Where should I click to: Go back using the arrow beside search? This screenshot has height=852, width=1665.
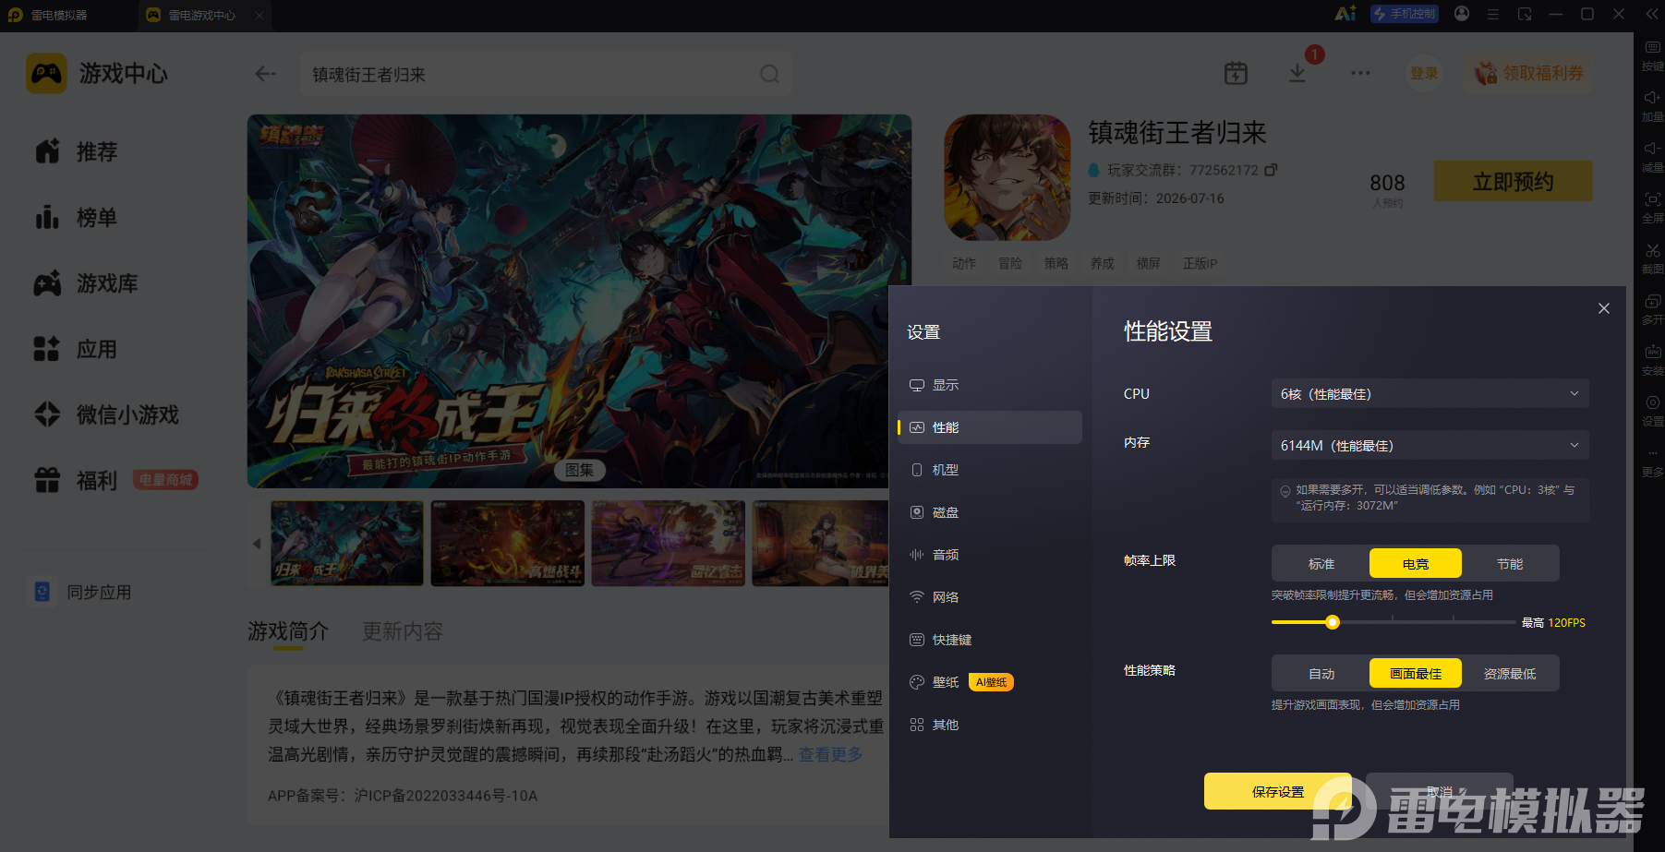265,74
